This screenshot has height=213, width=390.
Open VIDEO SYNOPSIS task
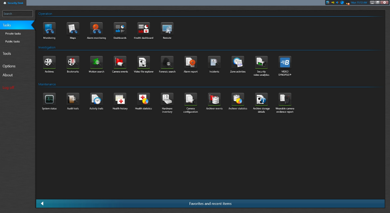click(285, 66)
